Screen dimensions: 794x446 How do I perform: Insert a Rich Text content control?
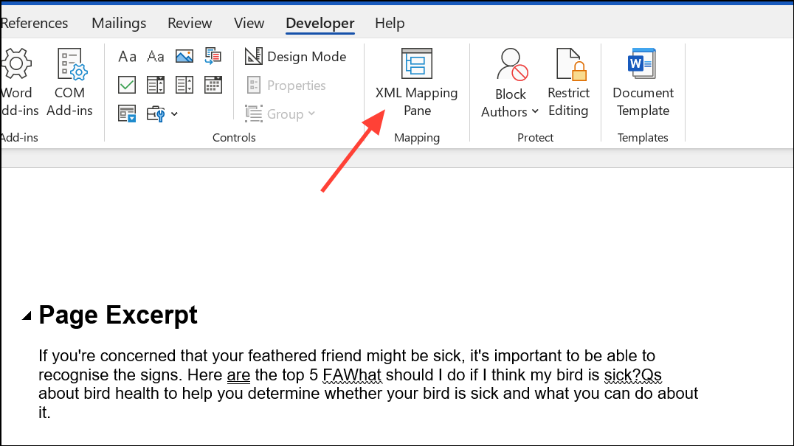tap(127, 56)
